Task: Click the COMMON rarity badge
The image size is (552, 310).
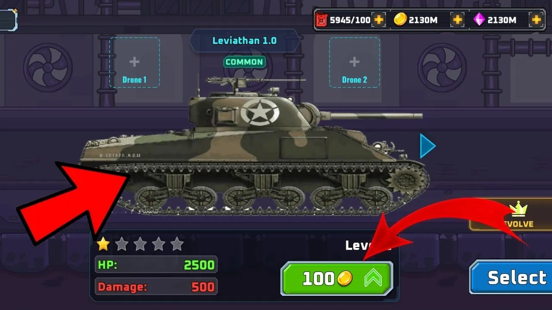Action: tap(244, 62)
